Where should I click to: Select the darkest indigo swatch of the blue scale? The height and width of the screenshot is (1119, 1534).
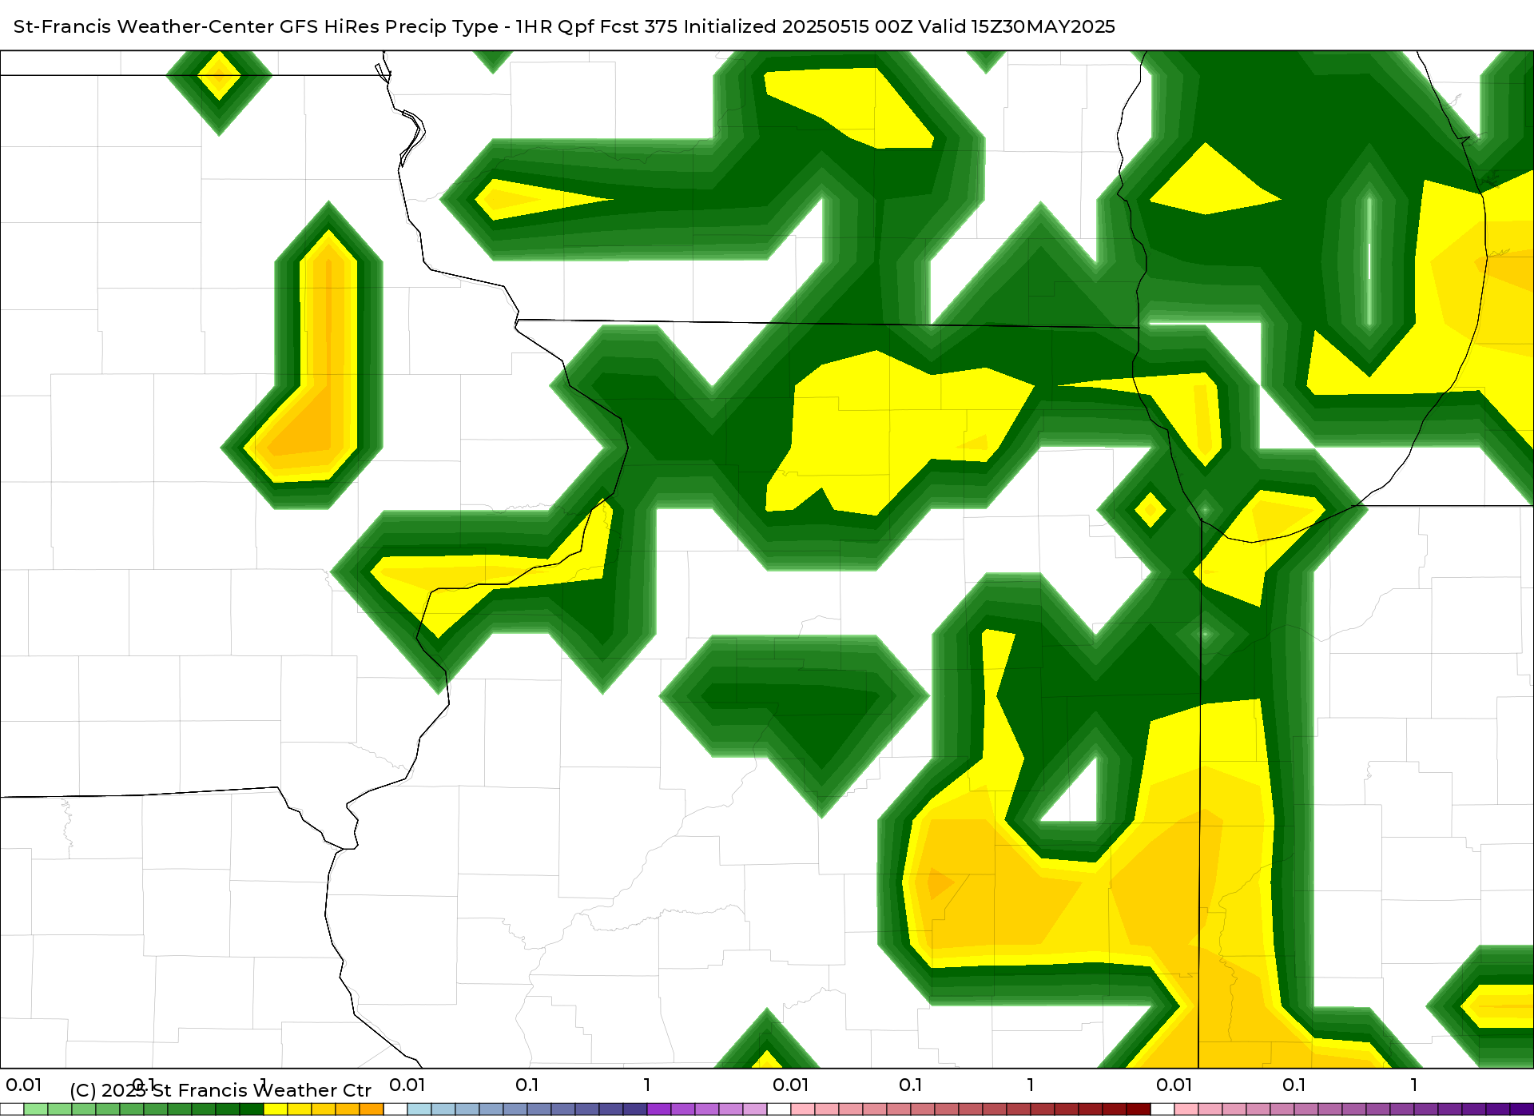[635, 1109]
